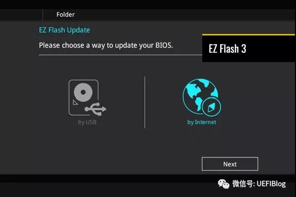
Task: Click the empty cell left of Folder
Action: tap(21, 14)
